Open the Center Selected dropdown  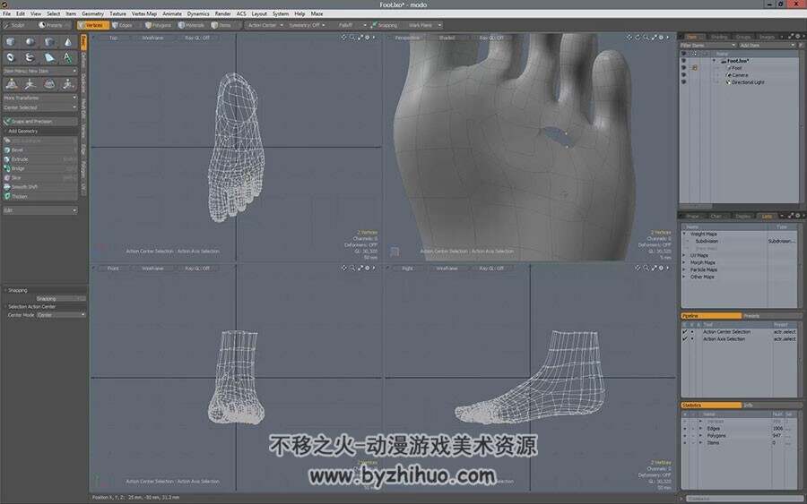point(40,107)
